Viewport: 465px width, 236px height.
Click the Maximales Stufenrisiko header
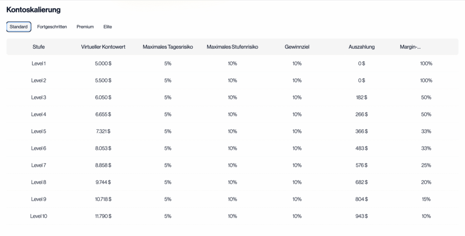coord(232,47)
